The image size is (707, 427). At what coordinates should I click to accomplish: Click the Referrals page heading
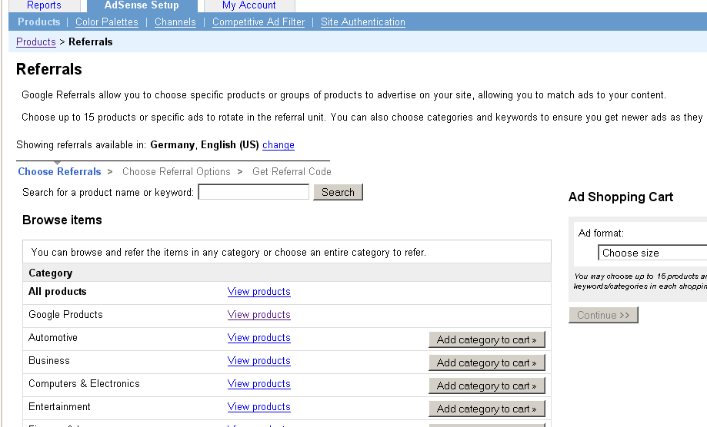[x=49, y=69]
